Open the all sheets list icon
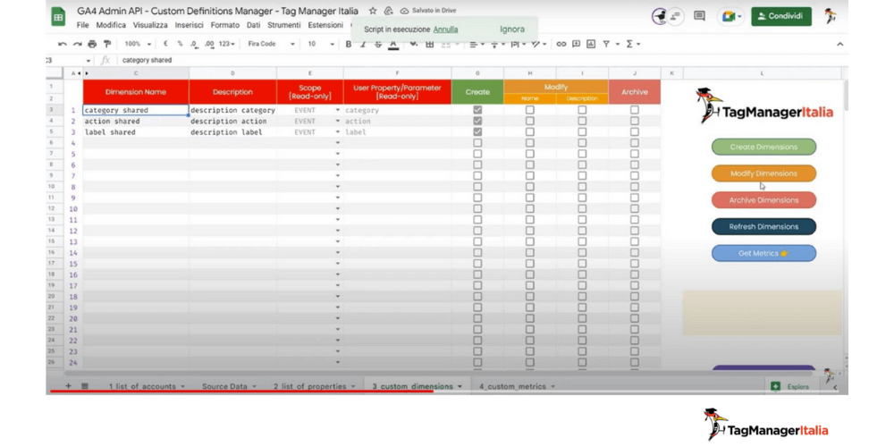The image size is (894, 447). click(84, 386)
